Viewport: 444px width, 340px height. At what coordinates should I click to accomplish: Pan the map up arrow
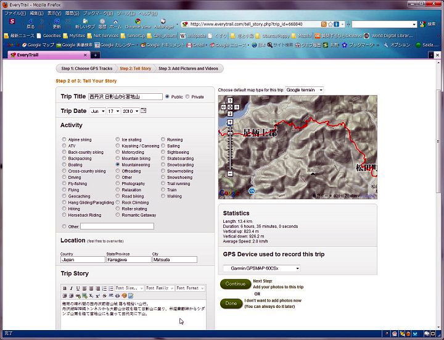point(230,101)
